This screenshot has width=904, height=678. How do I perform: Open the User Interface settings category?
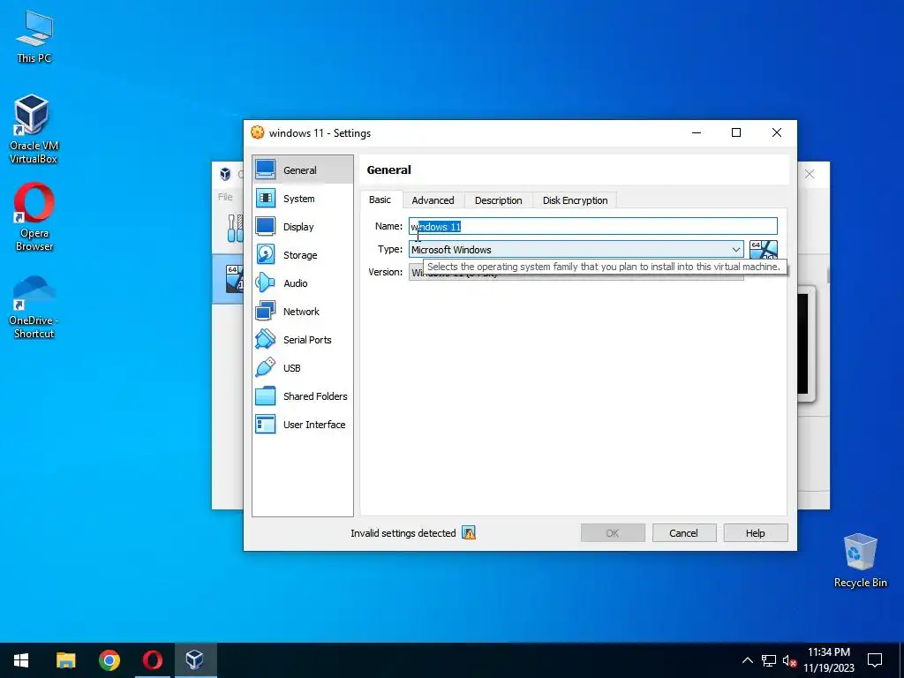(x=302, y=425)
